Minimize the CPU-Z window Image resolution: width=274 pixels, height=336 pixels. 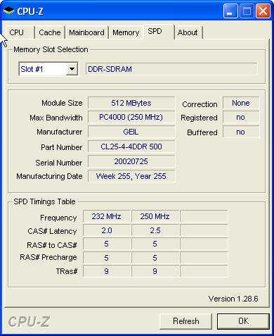(x=230, y=11)
